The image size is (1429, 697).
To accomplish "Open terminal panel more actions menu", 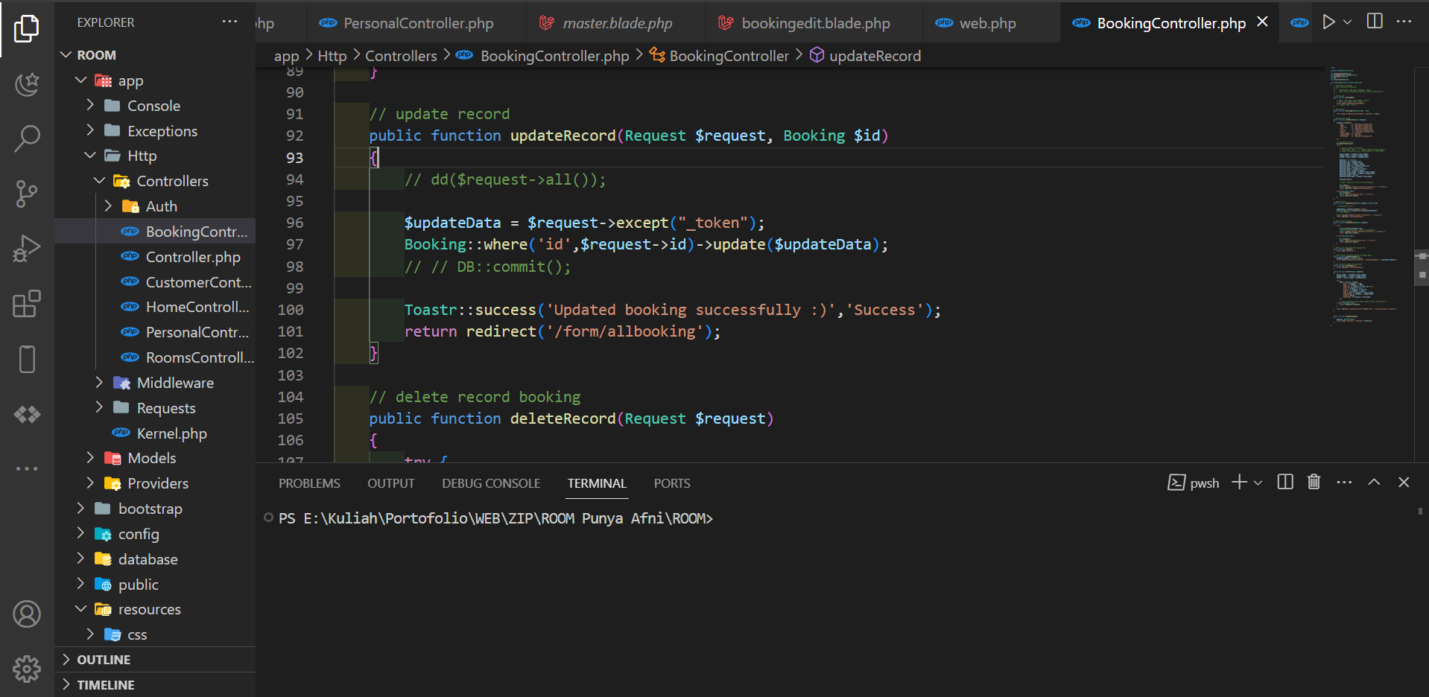I will [1344, 482].
